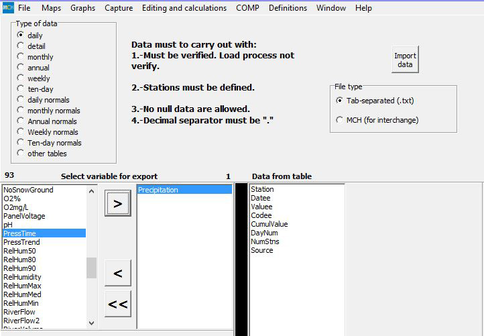Select MCH (for interchange) file type
The height and width of the screenshot is (336, 484).
339,120
